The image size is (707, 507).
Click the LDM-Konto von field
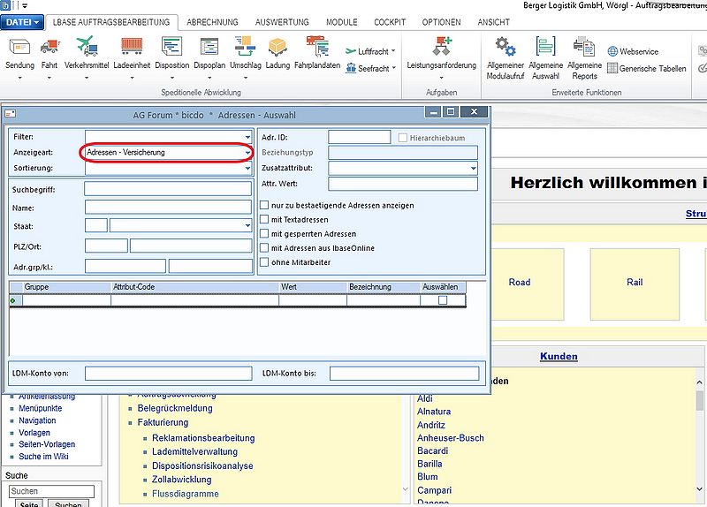168,373
